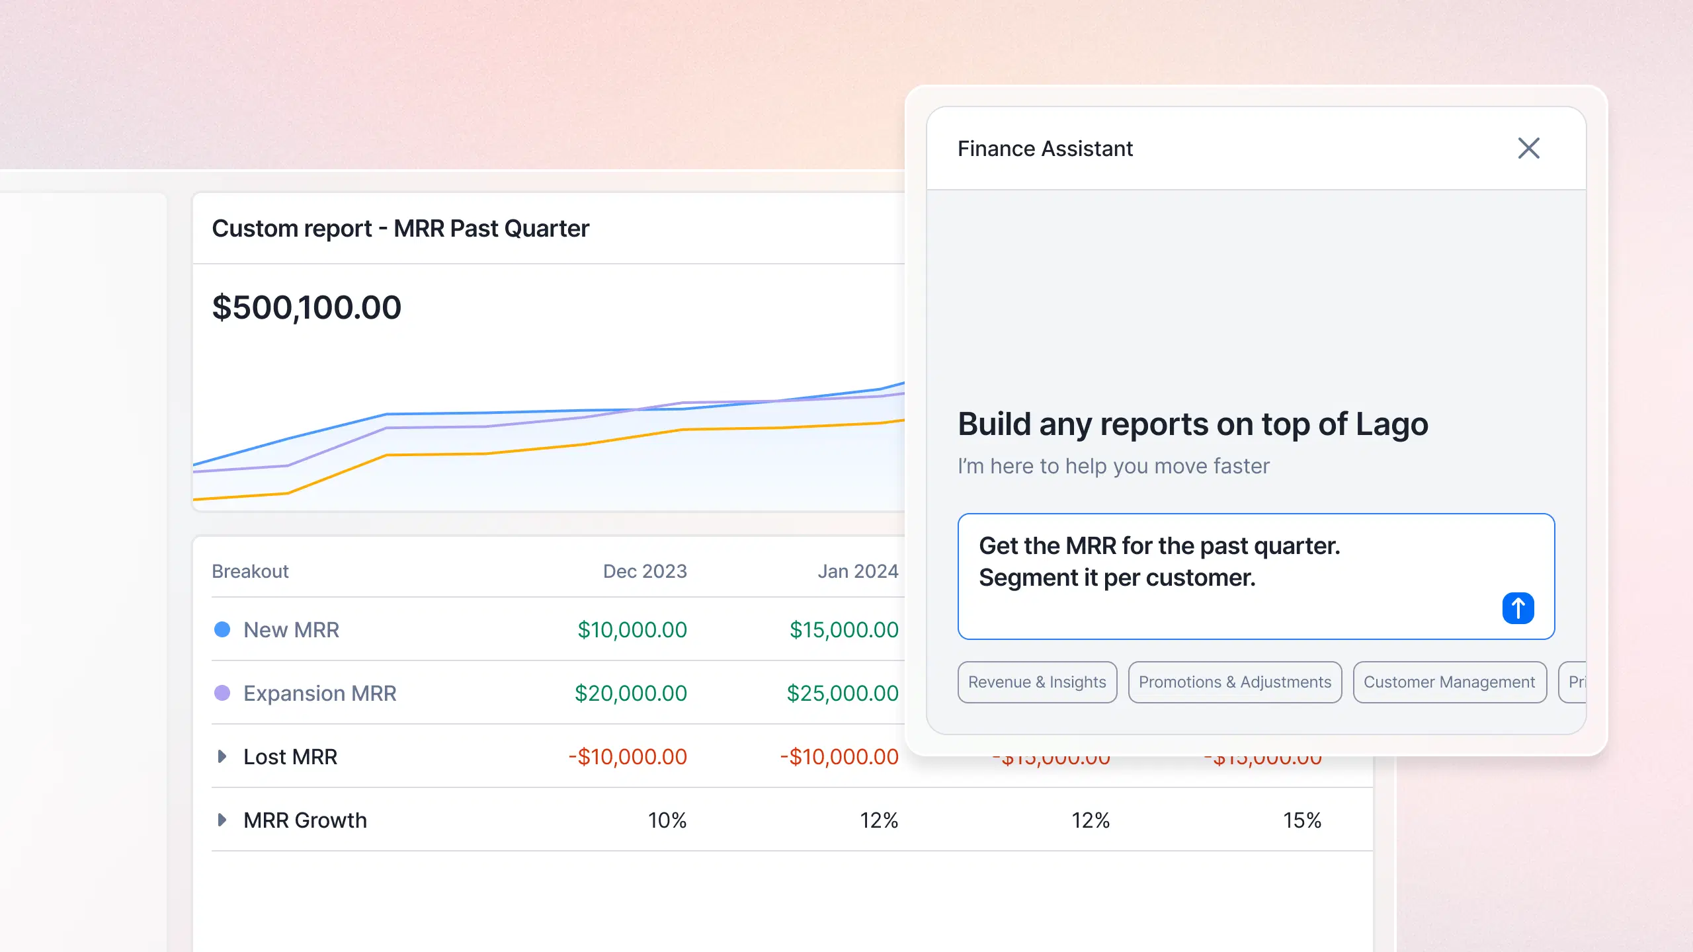Choose the Customer Management chip
This screenshot has height=952, width=1693.
pyautogui.click(x=1449, y=682)
